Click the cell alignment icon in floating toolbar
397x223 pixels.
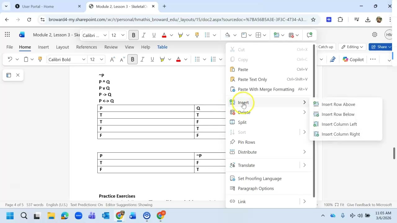(244, 35)
